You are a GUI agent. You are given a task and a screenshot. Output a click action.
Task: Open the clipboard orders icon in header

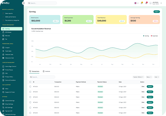pos(142,3)
